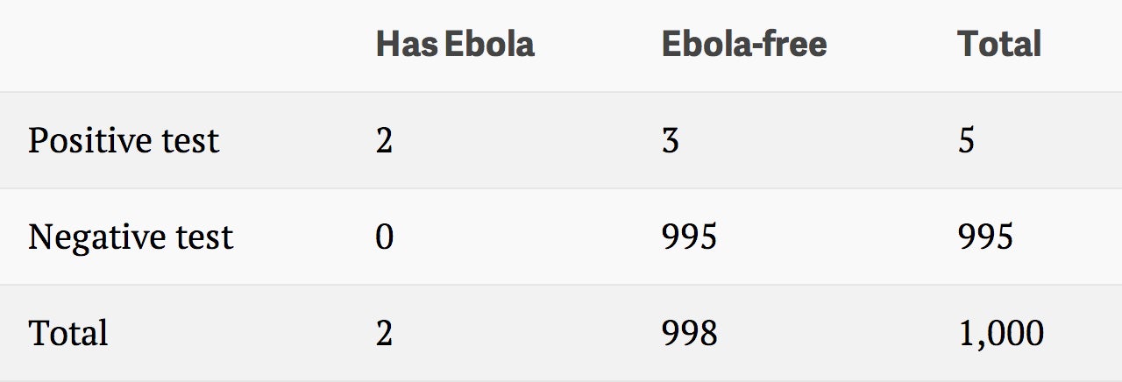Screen dimensions: 1122x382
Task: Click positive test Ebola-free value 3
Action: coord(671,141)
